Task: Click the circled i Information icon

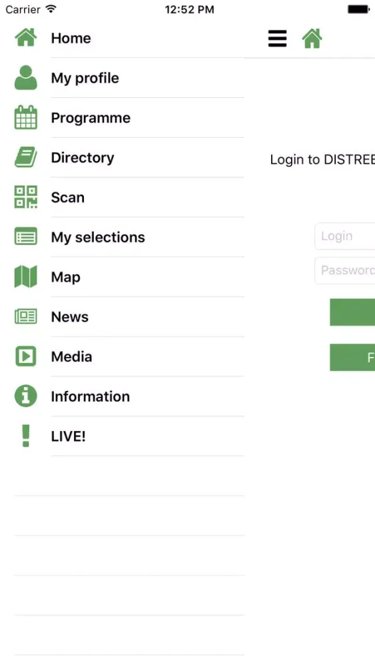Action: (25, 396)
